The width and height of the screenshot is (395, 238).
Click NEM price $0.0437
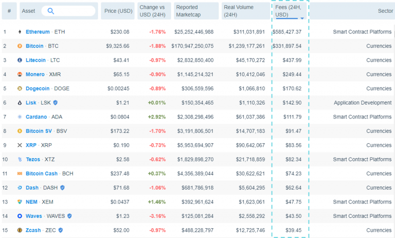coord(120,201)
